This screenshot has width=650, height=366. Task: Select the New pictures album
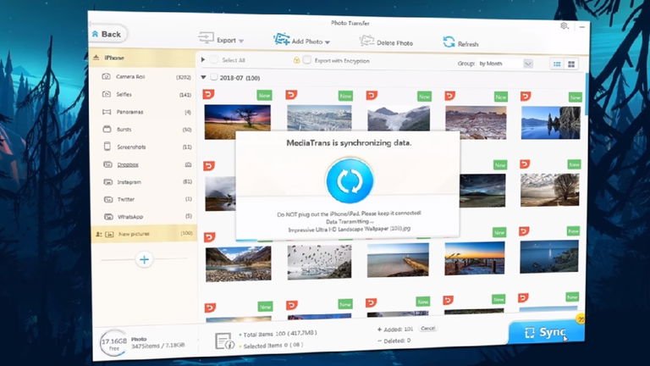143,234
